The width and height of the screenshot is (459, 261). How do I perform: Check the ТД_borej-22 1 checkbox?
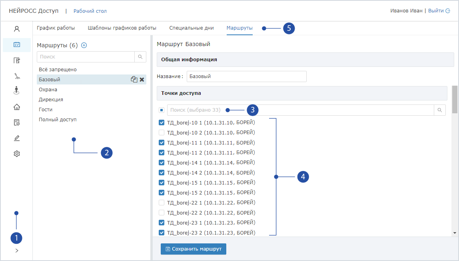point(162,203)
